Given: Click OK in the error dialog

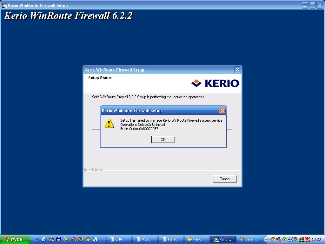Looking at the screenshot, I should (163, 139).
